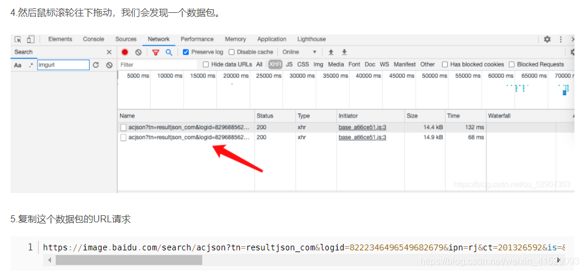Filter requests by Font
585x272 pixels.
[x=354, y=64]
